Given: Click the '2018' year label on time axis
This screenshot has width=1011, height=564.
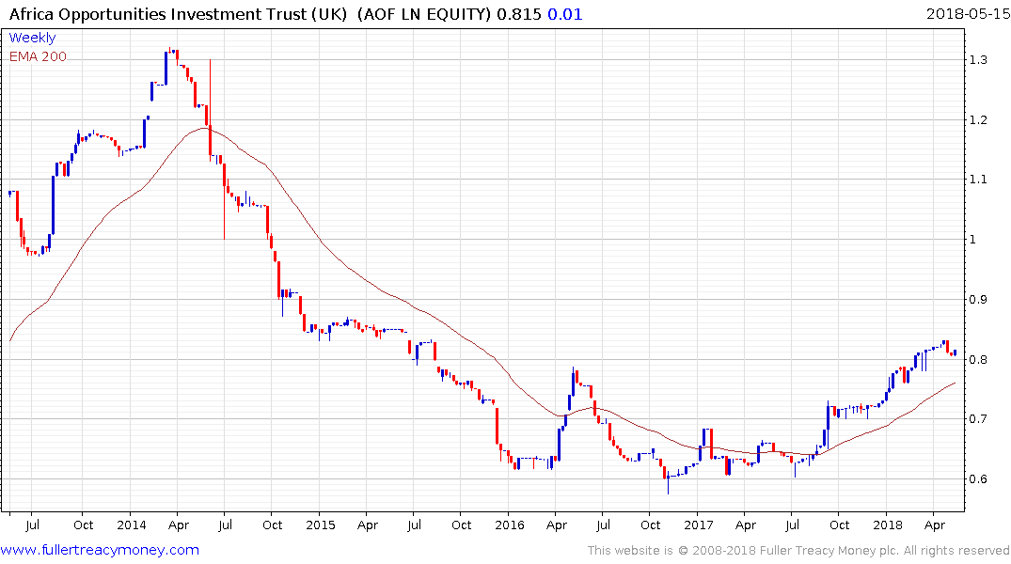Looking at the screenshot, I should coord(888,525).
